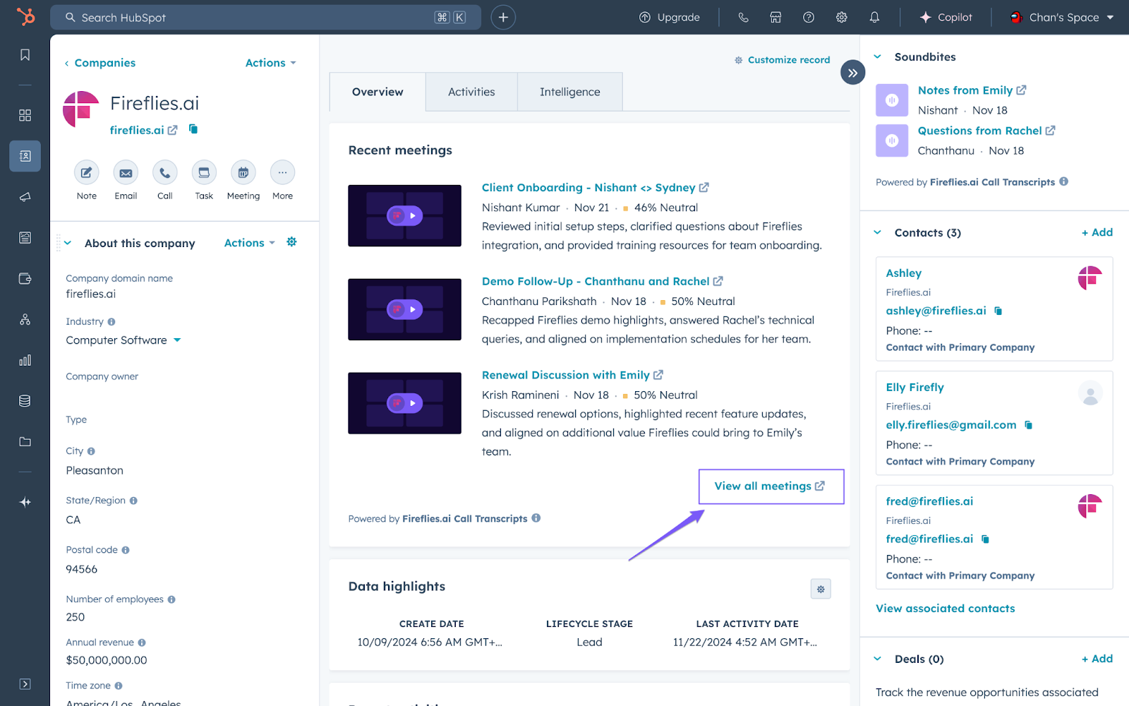Click the Email action icon
This screenshot has width=1129, height=706.
click(126, 173)
